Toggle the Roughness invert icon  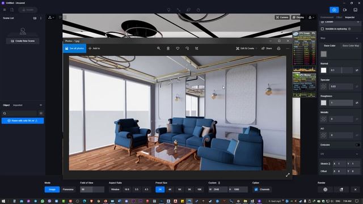click(x=357, y=103)
